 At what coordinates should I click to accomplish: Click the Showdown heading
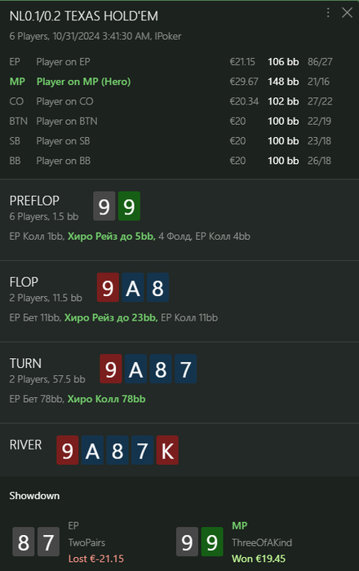point(34,496)
